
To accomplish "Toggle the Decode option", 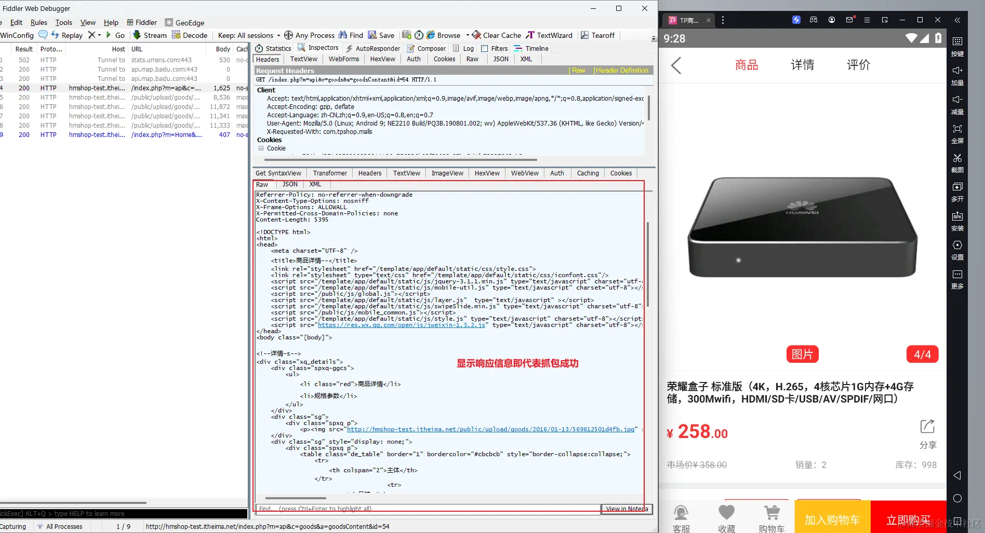I will coord(190,35).
